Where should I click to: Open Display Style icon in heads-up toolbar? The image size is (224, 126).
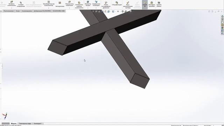pyautogui.click(x=113, y=12)
